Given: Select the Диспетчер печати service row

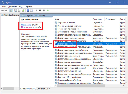Looking at the screenshot, I should (x=90, y=44).
